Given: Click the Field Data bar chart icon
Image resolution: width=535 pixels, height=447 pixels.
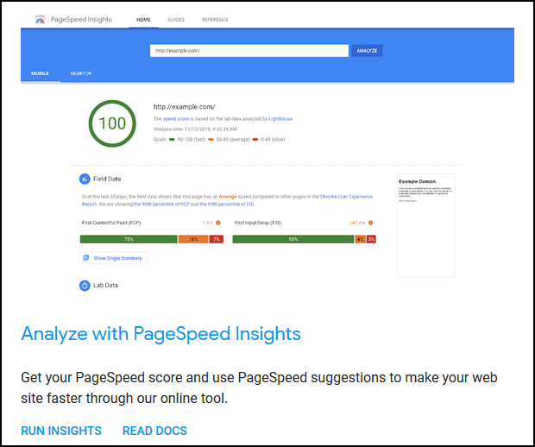Looking at the screenshot, I should pos(85,179).
